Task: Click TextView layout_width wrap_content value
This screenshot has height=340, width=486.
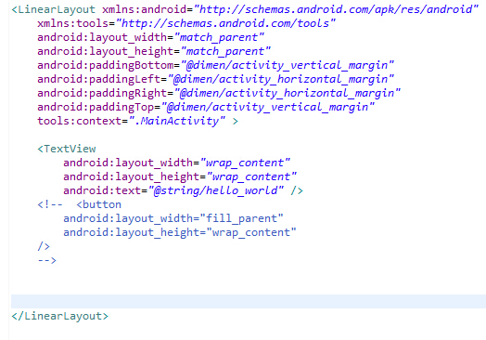Action: tap(245, 163)
